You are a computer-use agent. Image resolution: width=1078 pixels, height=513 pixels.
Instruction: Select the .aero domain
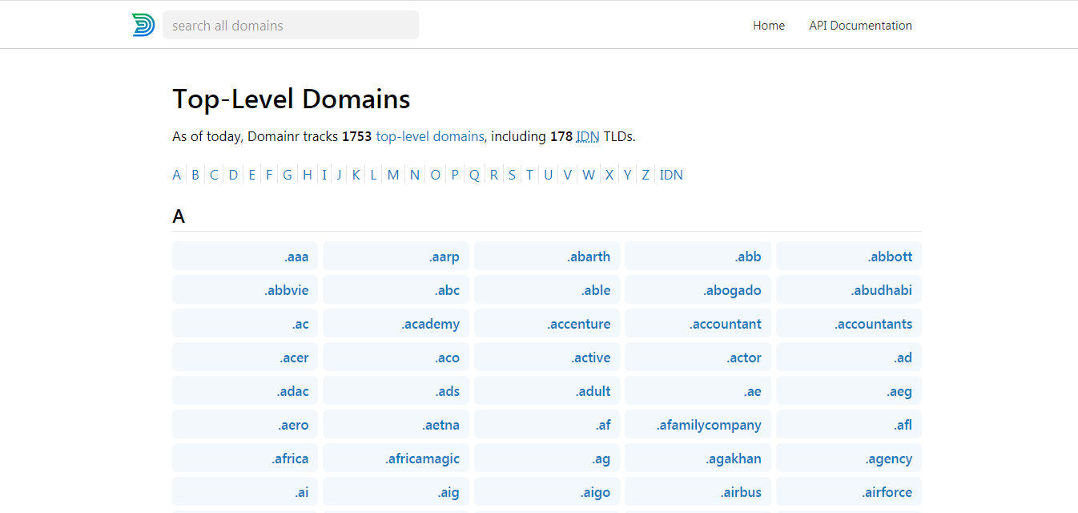tap(244, 424)
